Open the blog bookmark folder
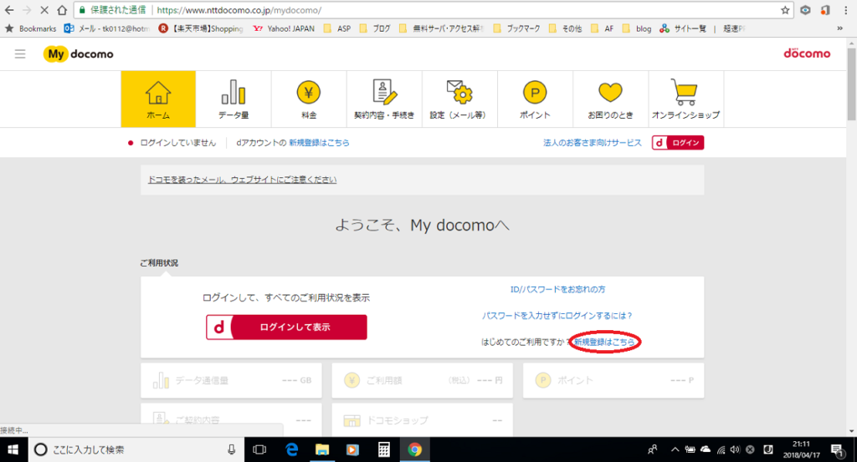 coord(637,28)
